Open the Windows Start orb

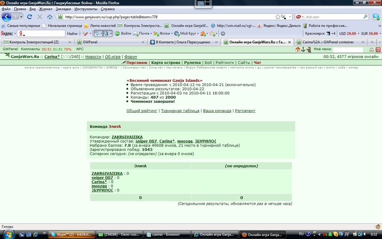point(9,234)
